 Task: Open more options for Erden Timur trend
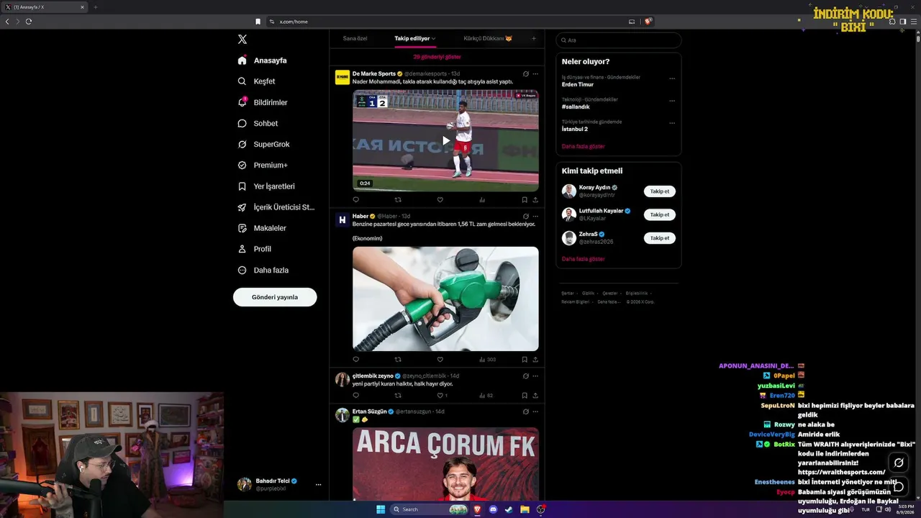tap(672, 78)
